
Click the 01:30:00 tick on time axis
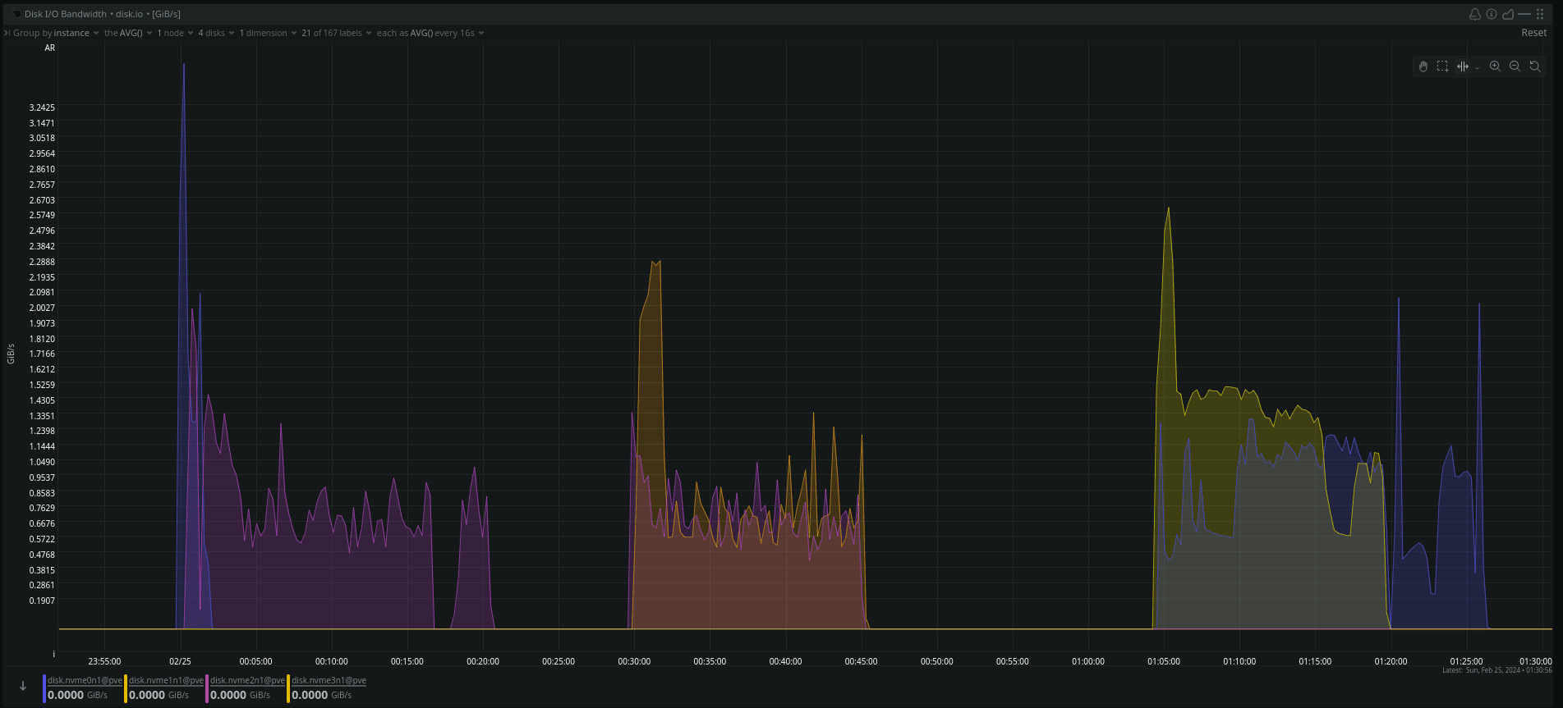(1536, 661)
